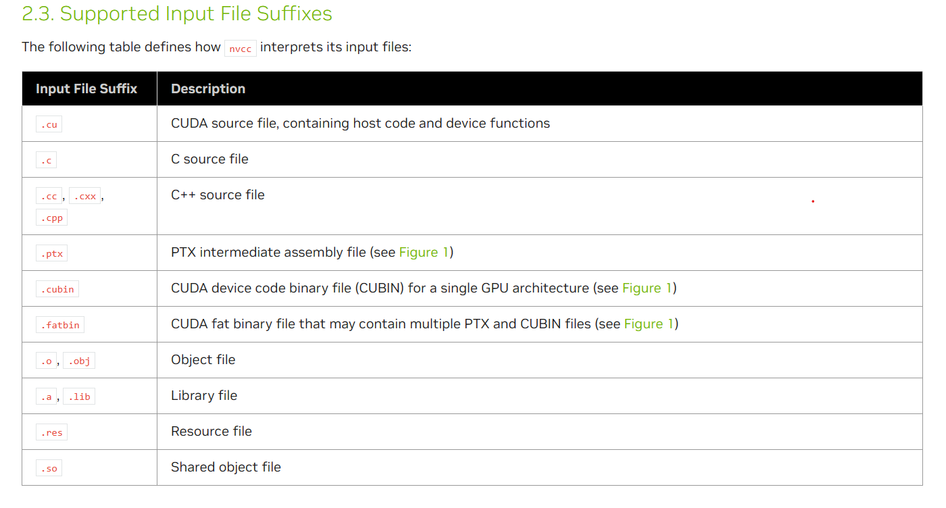Click the .lib suffix code tag

(79, 397)
